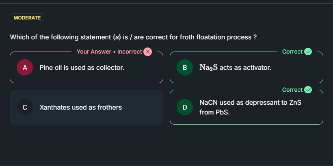Image resolution: width=333 pixels, height=166 pixels.
Task: Click the "Correct" label above option D
Action: (x=292, y=90)
